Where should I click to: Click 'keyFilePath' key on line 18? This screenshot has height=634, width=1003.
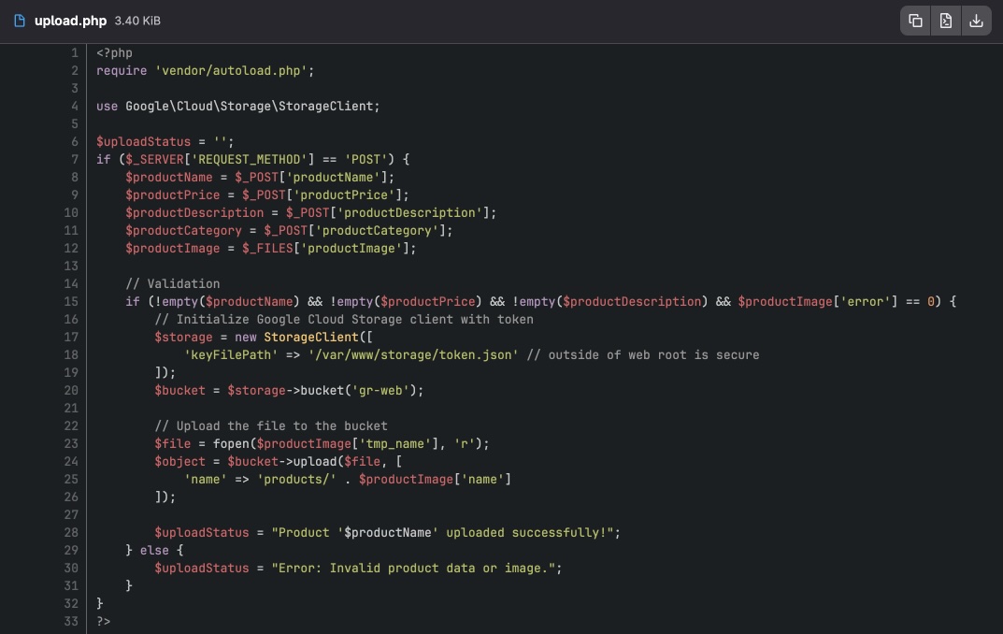click(x=231, y=354)
